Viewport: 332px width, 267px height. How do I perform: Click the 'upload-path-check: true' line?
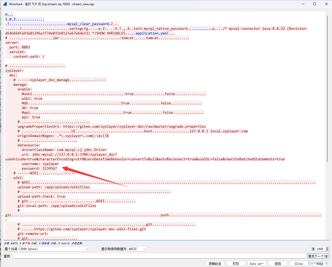coord(41,196)
